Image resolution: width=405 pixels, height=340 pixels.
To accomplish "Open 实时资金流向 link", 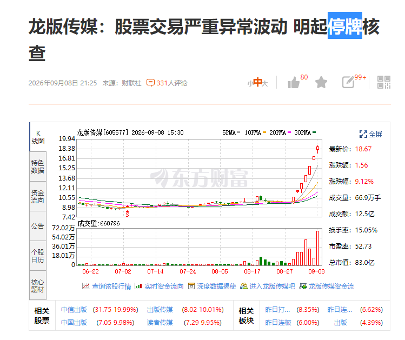I will [164, 286].
